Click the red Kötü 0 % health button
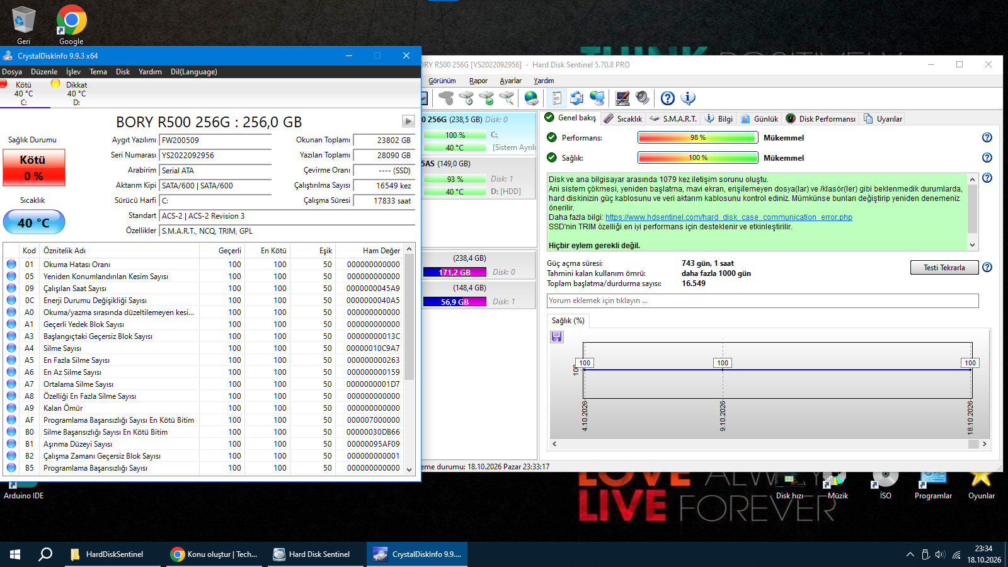Image resolution: width=1008 pixels, height=567 pixels. point(34,168)
